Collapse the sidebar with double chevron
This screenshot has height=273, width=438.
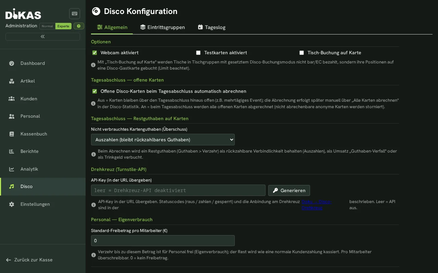tap(43, 37)
